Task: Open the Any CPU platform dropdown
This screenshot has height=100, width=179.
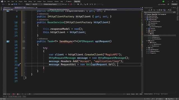Action: click(x=37, y=4)
